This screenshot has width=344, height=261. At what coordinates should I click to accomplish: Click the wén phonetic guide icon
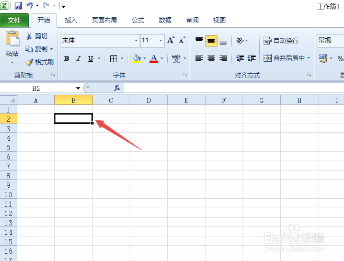tap(176, 59)
